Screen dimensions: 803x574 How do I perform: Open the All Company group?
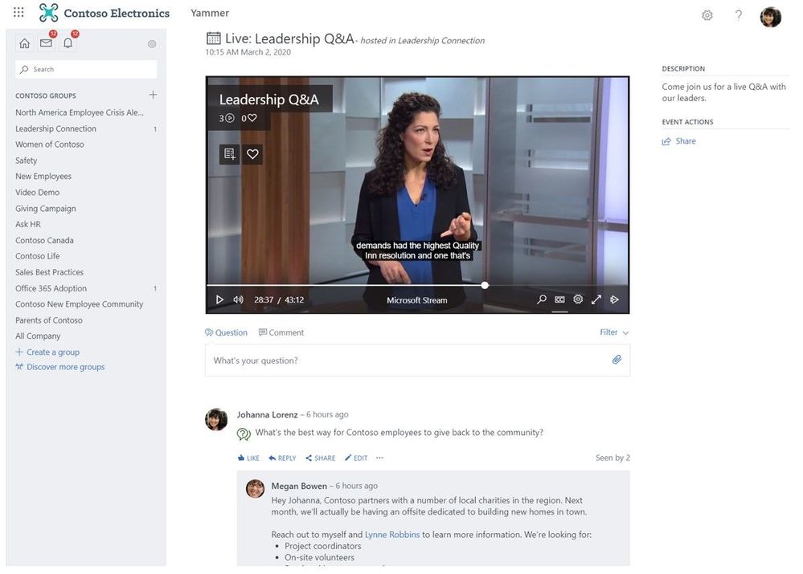tap(38, 336)
